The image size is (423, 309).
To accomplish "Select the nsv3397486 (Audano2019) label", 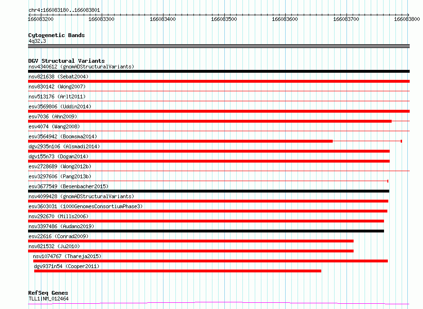I will coord(61,226).
